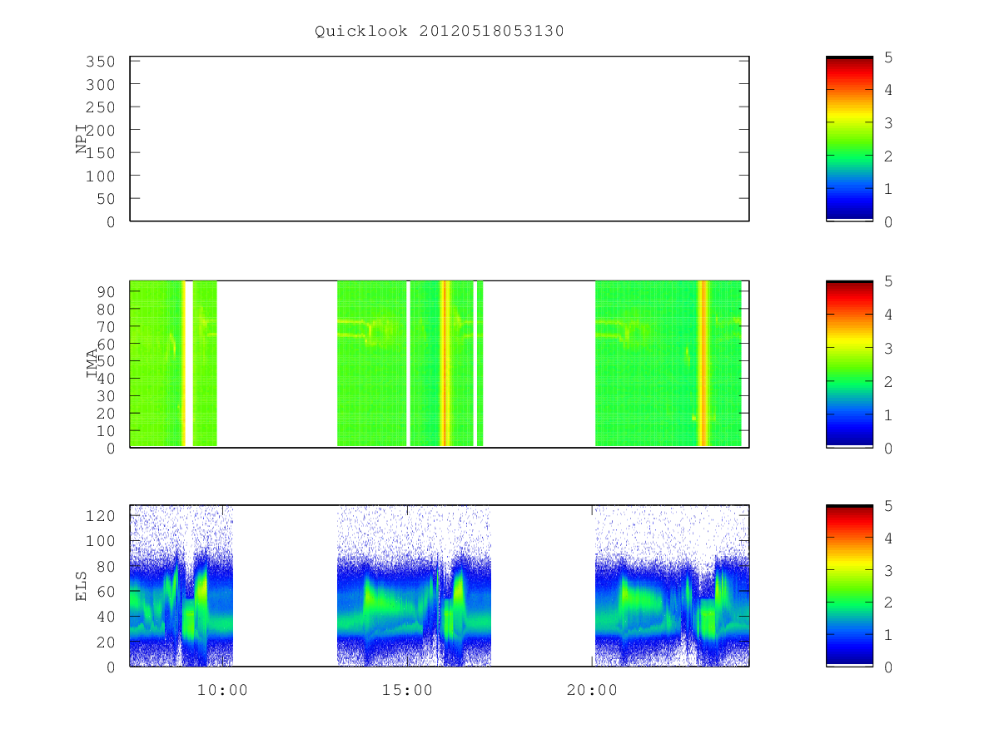
Task: Click the 20:00 time axis label
Action: pyautogui.click(x=592, y=690)
